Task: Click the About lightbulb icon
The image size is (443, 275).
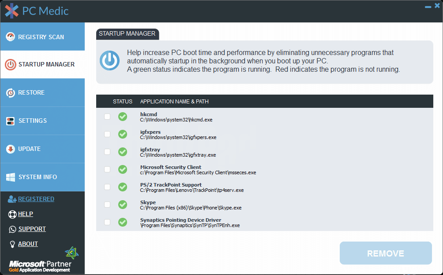Action: tap(12, 244)
